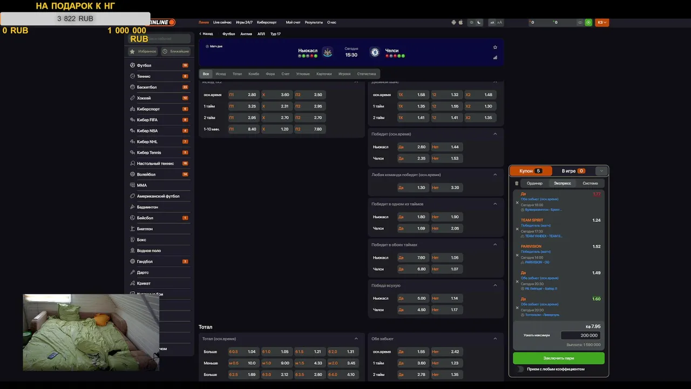This screenshot has width=691, height=389.
Task: Select the Система bet type tab
Action: (x=590, y=183)
